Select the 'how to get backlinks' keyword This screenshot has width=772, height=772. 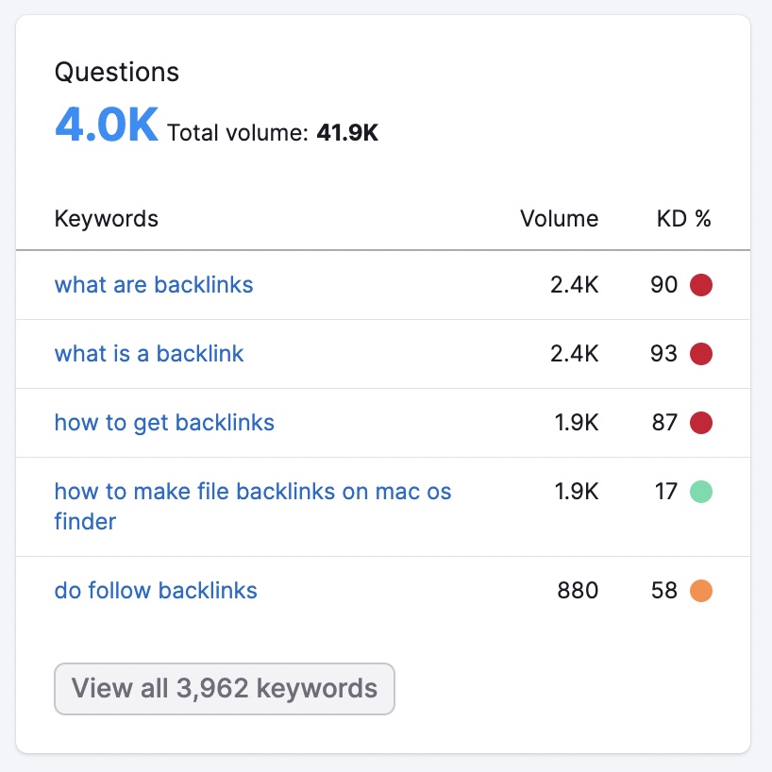point(164,423)
